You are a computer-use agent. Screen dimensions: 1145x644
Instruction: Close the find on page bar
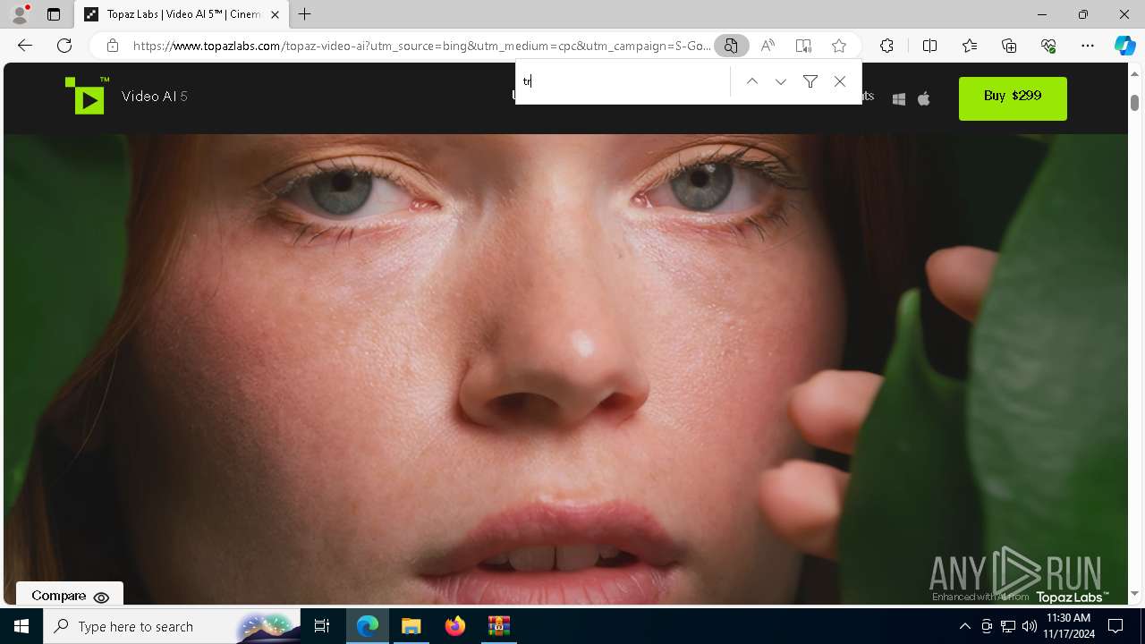pos(840,81)
